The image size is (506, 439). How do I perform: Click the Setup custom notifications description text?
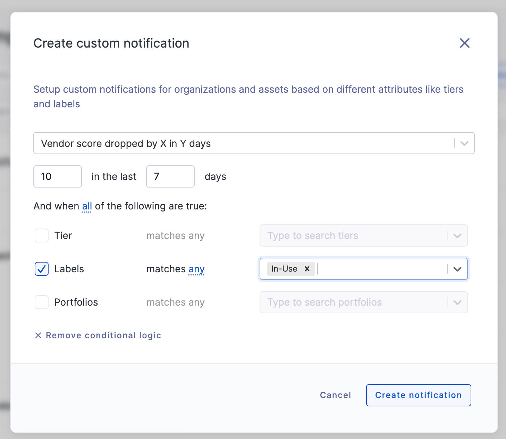tap(248, 97)
